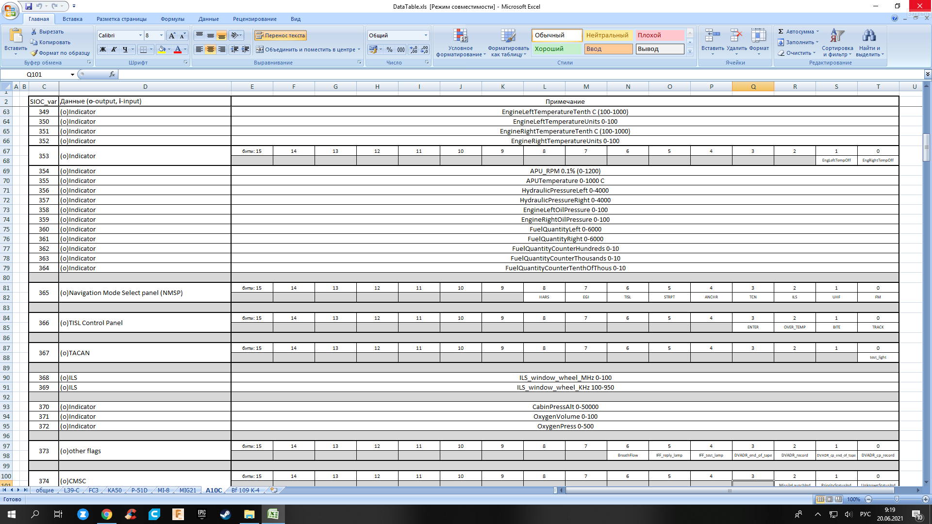Image resolution: width=932 pixels, height=524 pixels.
Task: Open the font name Calibri dropdown
Action: click(x=140, y=35)
